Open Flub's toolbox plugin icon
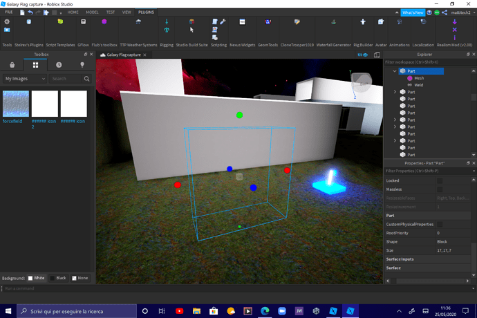 click(x=104, y=21)
